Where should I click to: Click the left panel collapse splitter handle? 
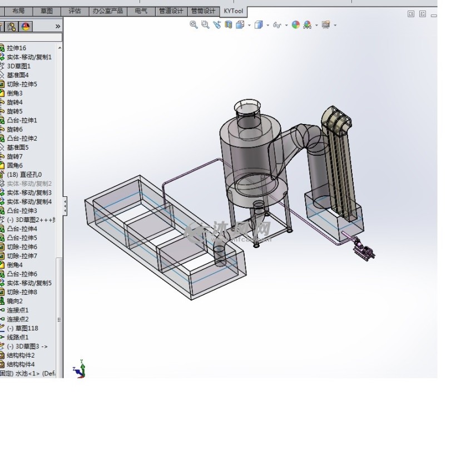pyautogui.click(x=65, y=206)
